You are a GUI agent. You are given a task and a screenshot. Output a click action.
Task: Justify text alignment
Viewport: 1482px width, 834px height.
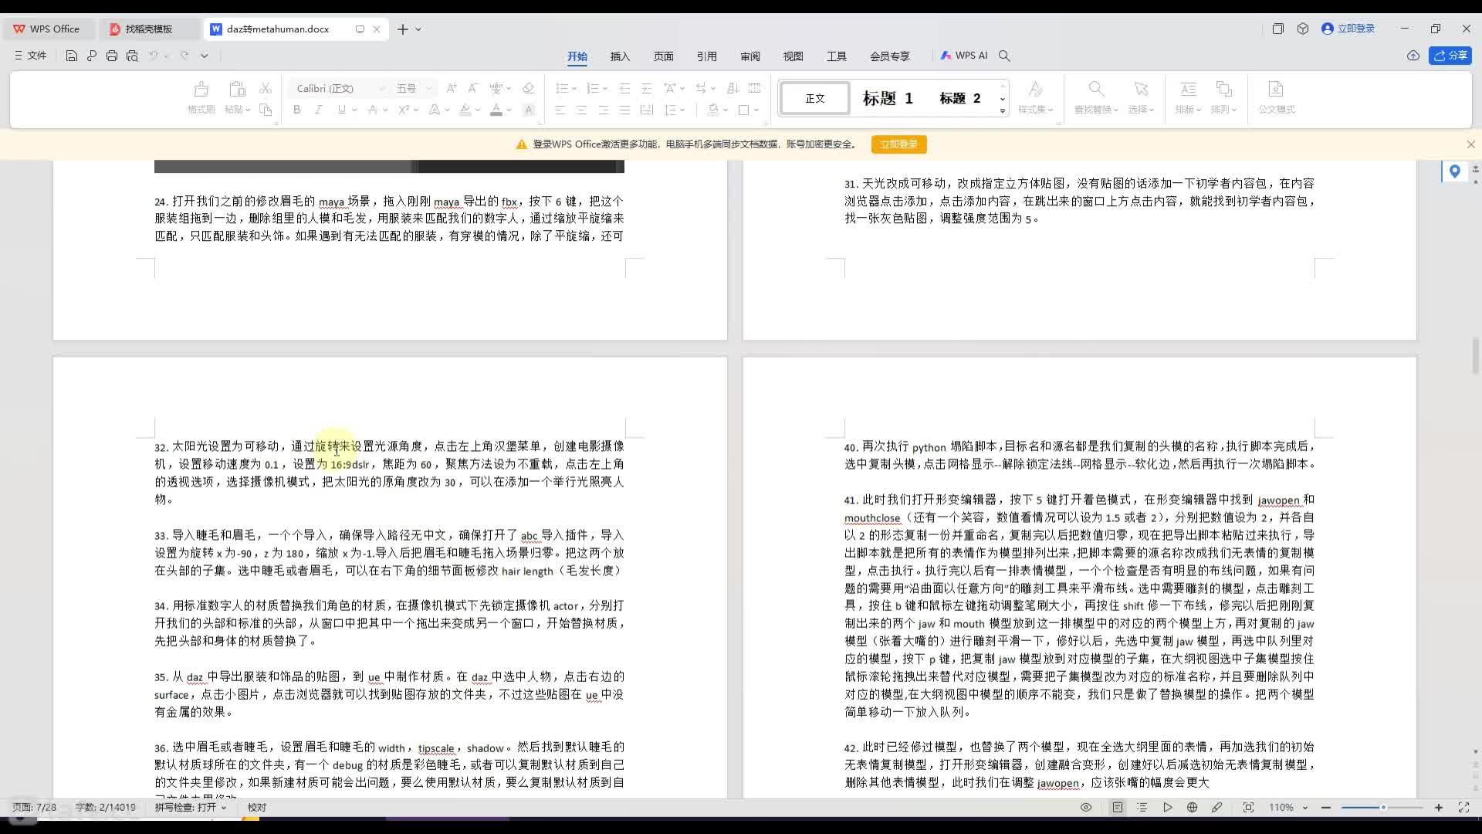click(x=625, y=110)
